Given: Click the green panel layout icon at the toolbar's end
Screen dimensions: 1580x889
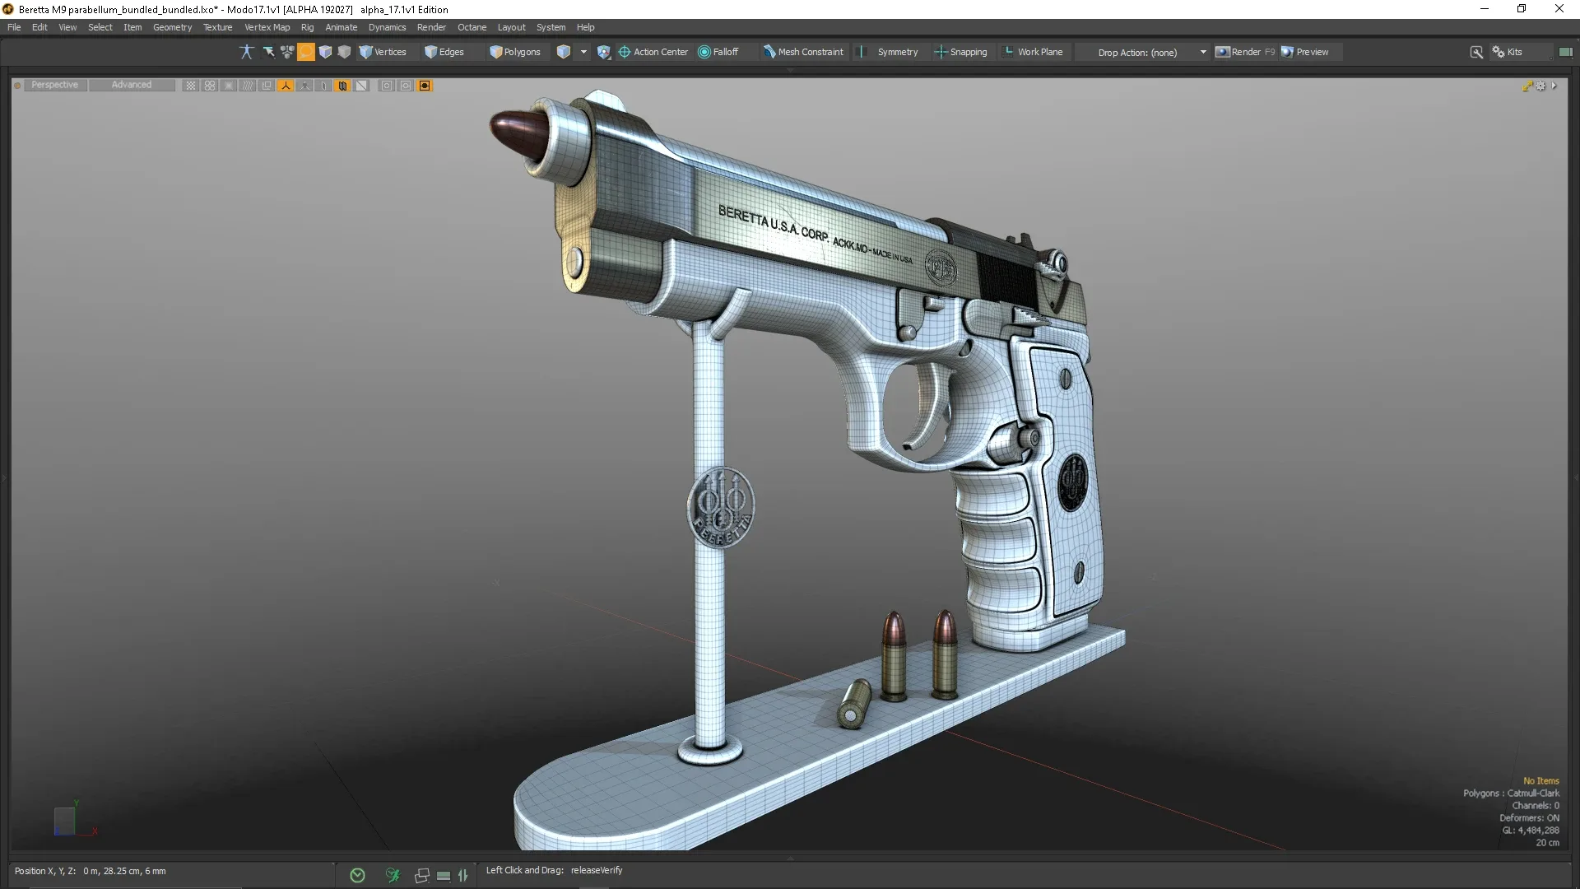Looking at the screenshot, I should (1565, 52).
